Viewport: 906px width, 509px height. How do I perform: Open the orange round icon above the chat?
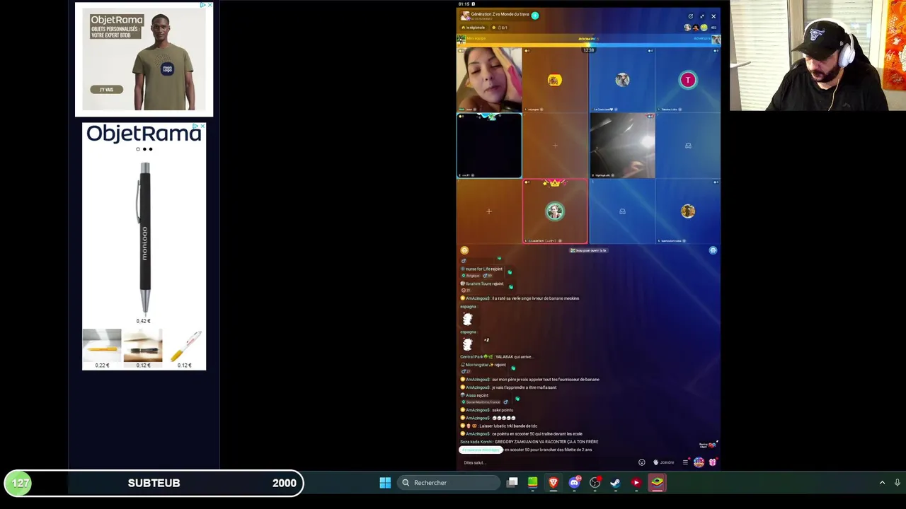click(x=464, y=250)
